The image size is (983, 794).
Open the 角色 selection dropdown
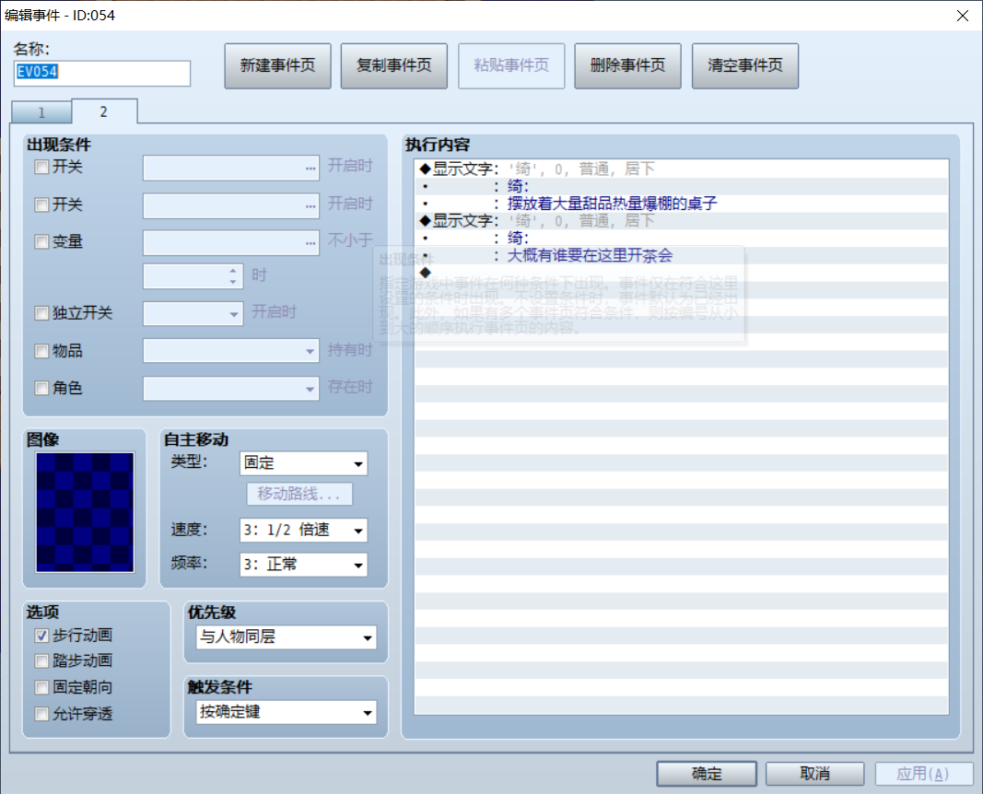231,389
